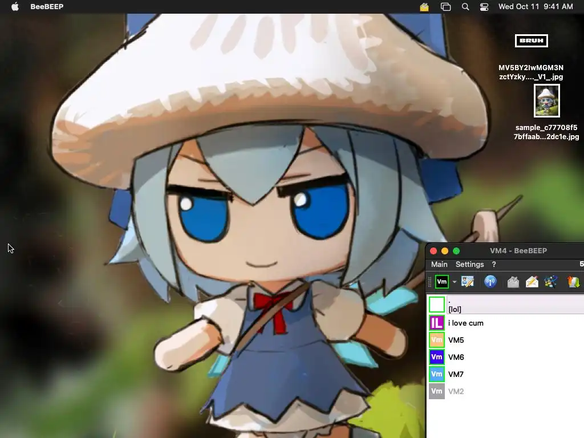This screenshot has width=584, height=438.
Task: Select the user with purple IL avatar
Action: [505, 323]
